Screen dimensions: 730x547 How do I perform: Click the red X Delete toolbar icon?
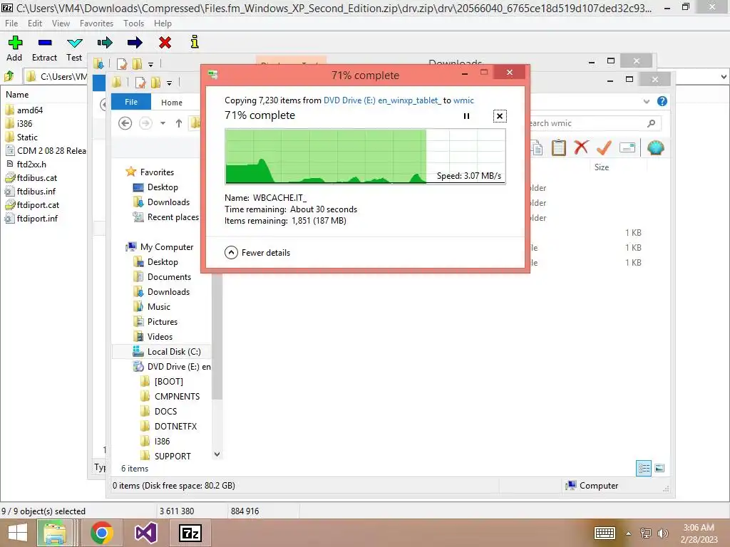[x=581, y=148]
